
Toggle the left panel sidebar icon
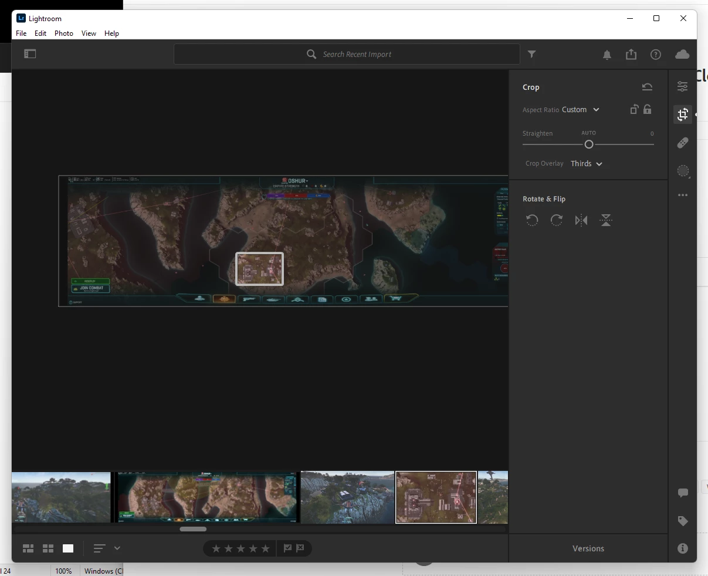[x=30, y=54]
